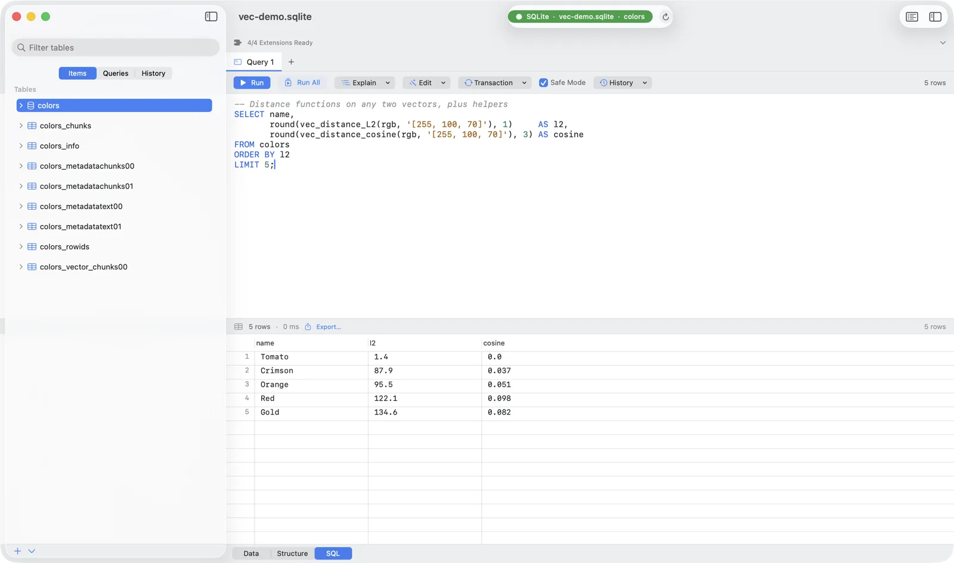
Task: Select the SQL view tab
Action: 333,553
